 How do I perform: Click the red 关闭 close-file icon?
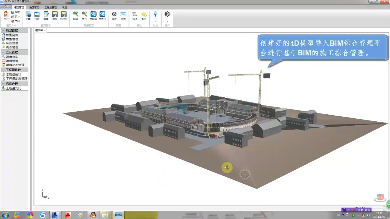(x=15, y=21)
